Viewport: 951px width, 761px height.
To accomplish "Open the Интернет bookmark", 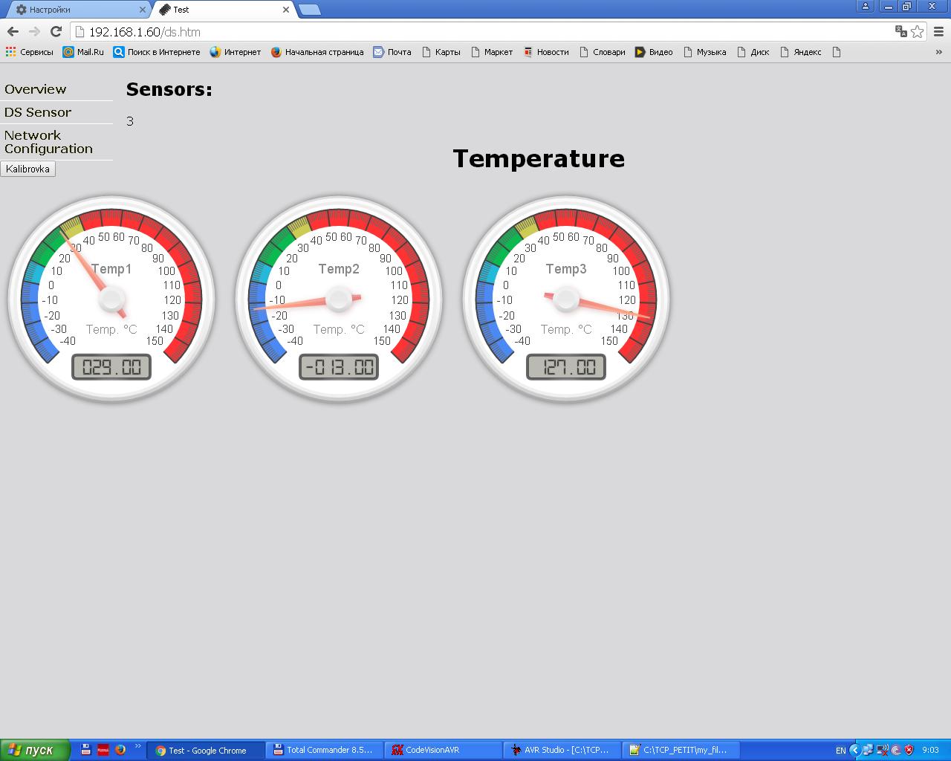I will pyautogui.click(x=236, y=52).
